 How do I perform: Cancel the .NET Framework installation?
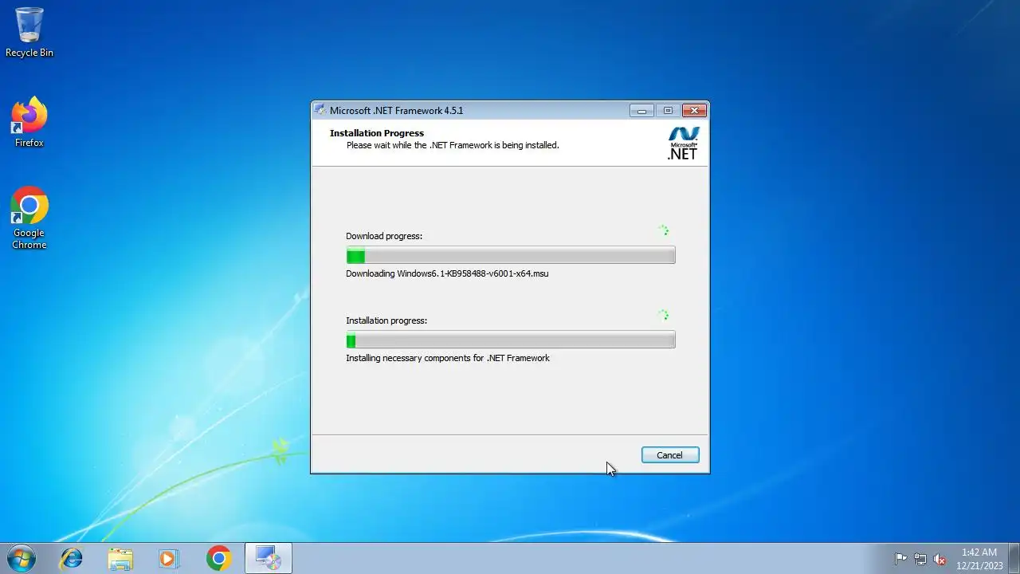pyautogui.click(x=670, y=455)
